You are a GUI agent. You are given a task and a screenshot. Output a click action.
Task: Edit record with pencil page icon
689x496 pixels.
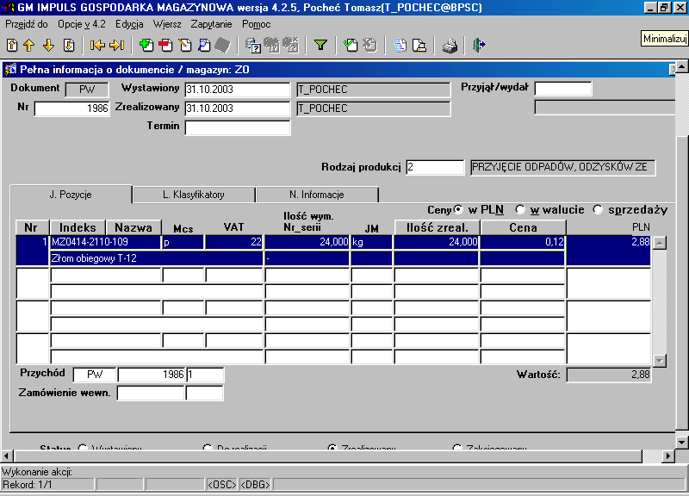point(185,45)
